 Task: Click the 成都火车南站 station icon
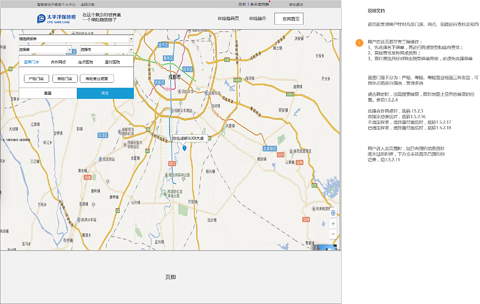click(x=172, y=110)
